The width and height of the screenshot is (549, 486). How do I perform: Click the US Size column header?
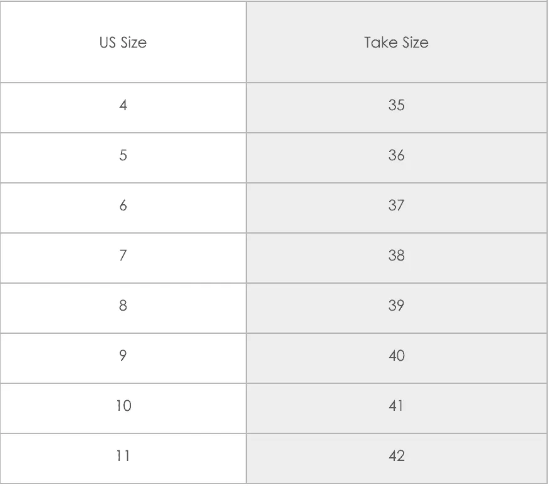pos(123,43)
